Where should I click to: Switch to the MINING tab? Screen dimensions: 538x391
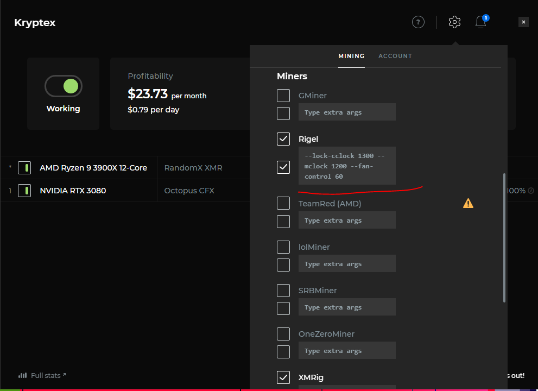click(x=351, y=56)
